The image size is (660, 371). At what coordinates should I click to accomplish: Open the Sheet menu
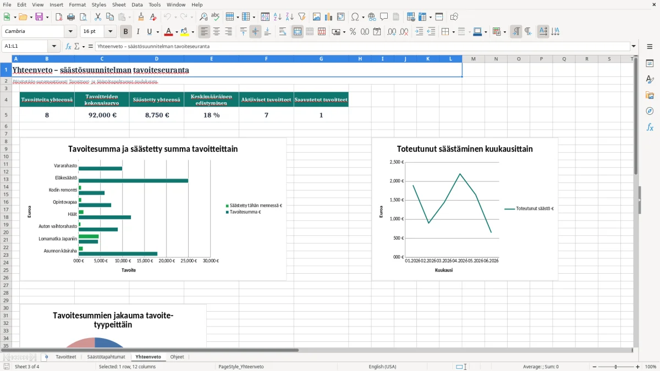tap(119, 4)
